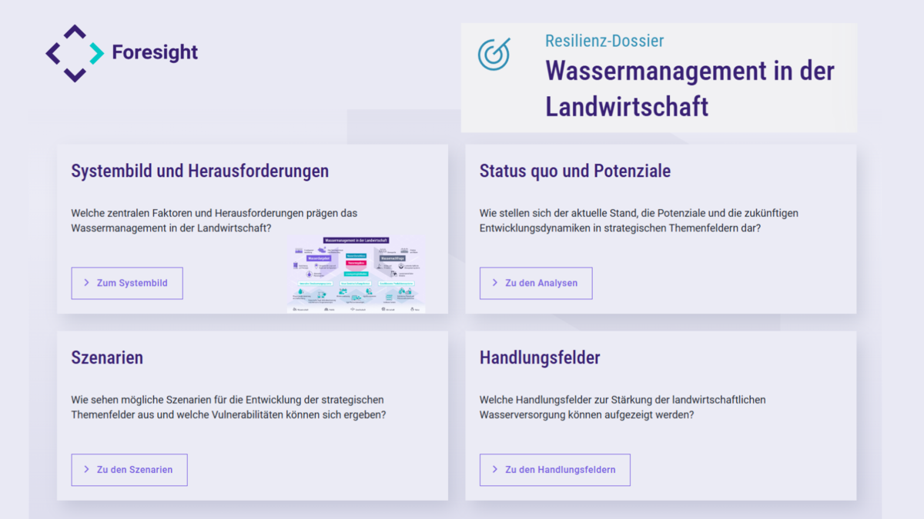Image resolution: width=924 pixels, height=519 pixels.
Task: Click the Resilienz-Dossier label text
Action: pyautogui.click(x=604, y=41)
